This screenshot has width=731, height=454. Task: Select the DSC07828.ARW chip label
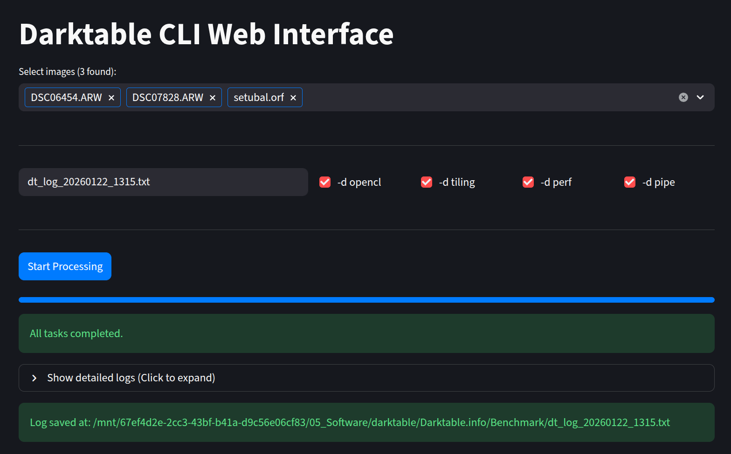(x=167, y=98)
